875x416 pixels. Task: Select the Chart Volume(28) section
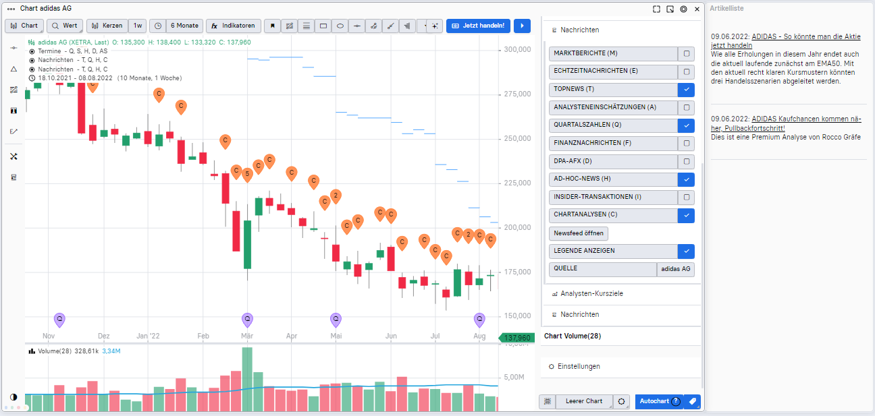(621, 336)
